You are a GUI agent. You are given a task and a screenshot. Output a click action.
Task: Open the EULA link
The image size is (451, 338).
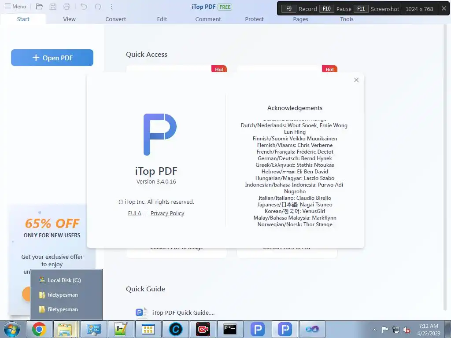coord(135,213)
